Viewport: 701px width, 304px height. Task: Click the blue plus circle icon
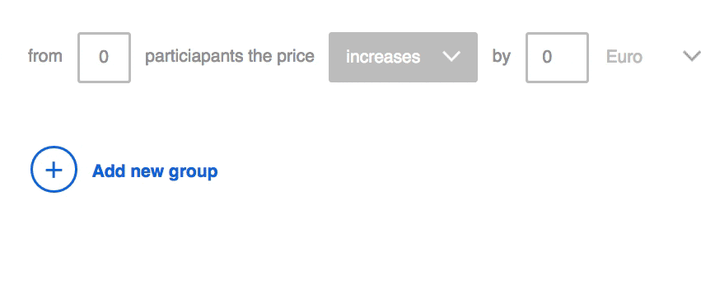[x=54, y=170]
